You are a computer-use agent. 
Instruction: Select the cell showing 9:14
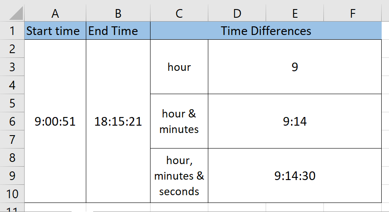click(x=295, y=122)
